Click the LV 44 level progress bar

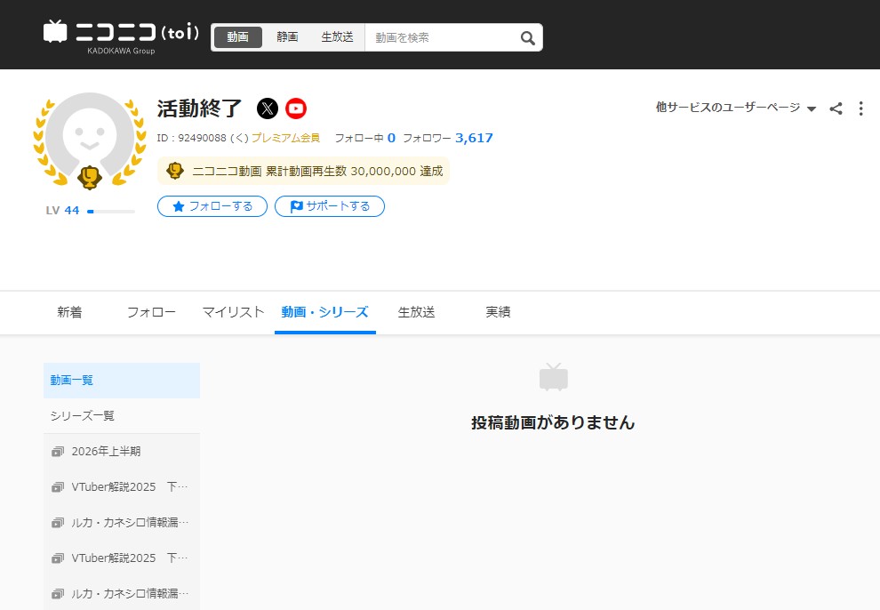coord(111,211)
